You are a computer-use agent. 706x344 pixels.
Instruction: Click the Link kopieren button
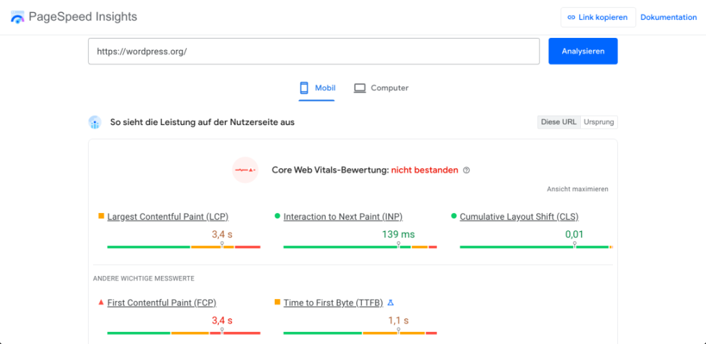coord(598,18)
